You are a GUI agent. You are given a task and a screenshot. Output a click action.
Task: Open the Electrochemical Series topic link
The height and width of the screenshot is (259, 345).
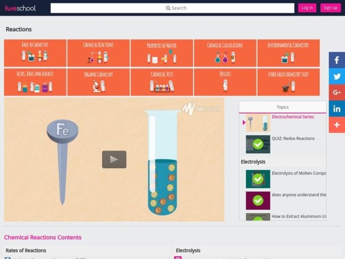(x=293, y=117)
